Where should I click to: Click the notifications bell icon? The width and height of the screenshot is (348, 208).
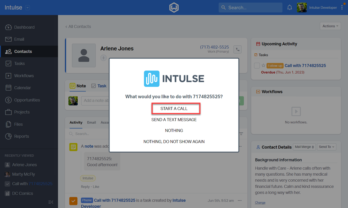[290, 7]
